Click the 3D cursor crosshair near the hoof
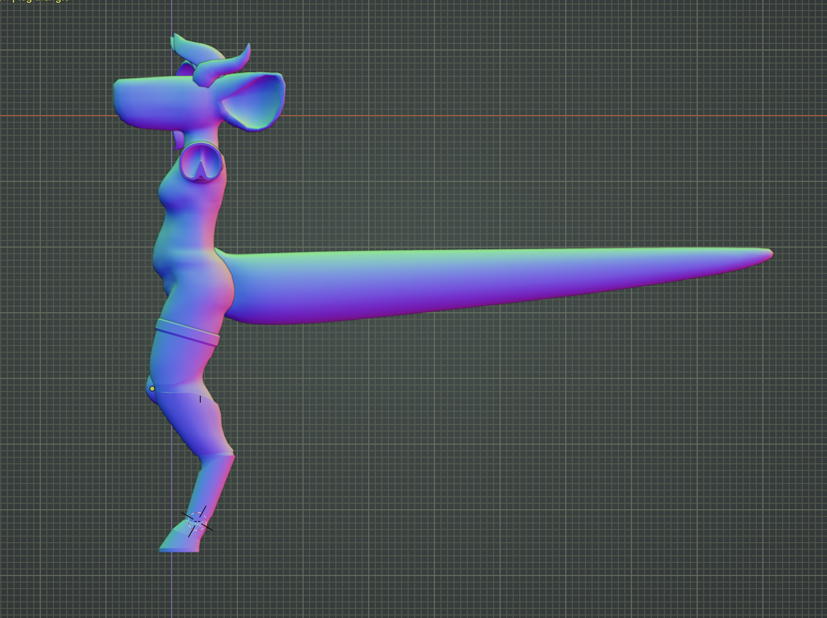The width and height of the screenshot is (827, 618). pos(197,521)
